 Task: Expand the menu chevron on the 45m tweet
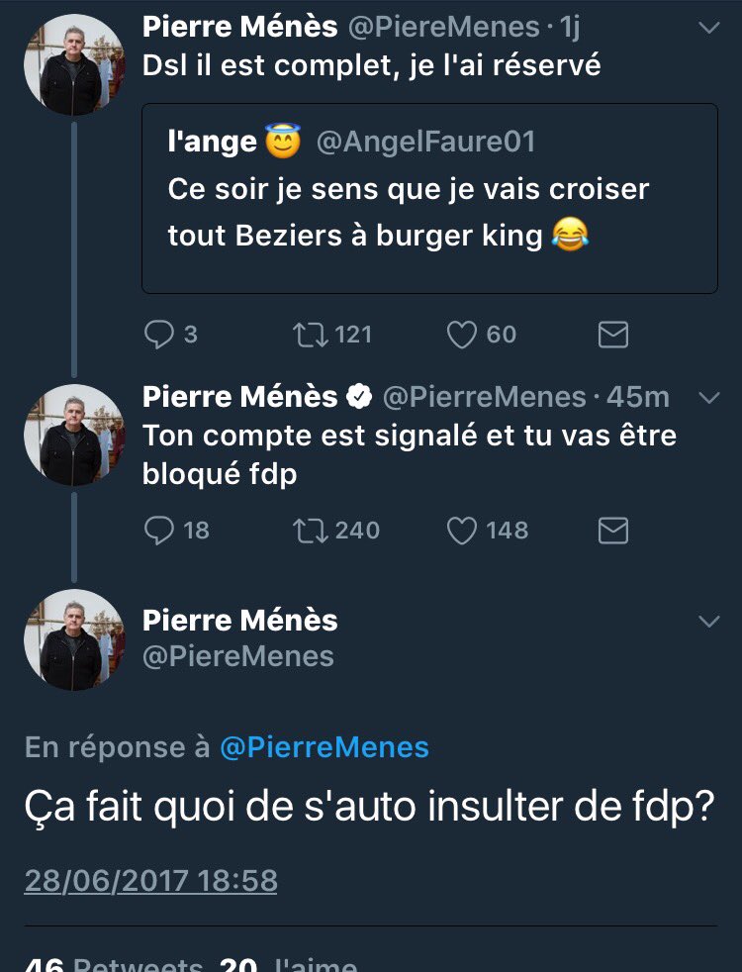coord(708,397)
